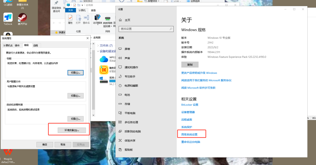Click 性能 设置(S)... button
This screenshot has height=165, width=316.
[x=76, y=73]
